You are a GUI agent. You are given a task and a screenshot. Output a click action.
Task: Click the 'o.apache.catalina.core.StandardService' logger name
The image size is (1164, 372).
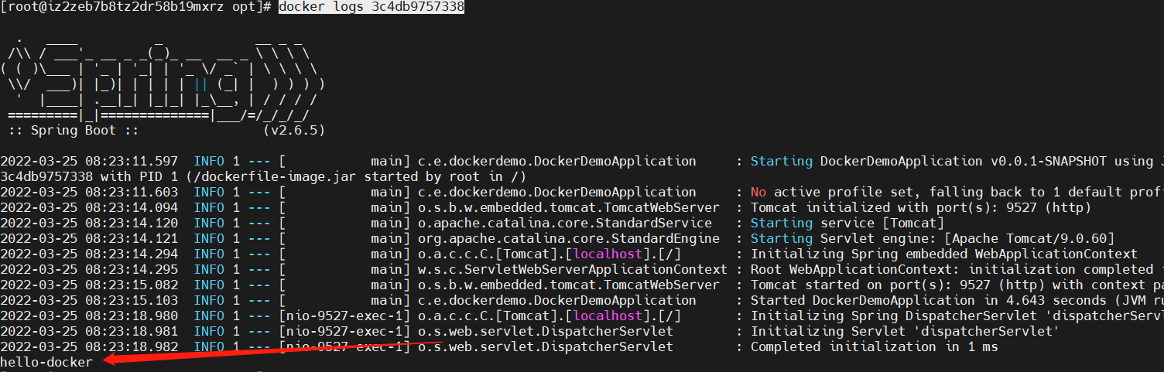pos(565,224)
